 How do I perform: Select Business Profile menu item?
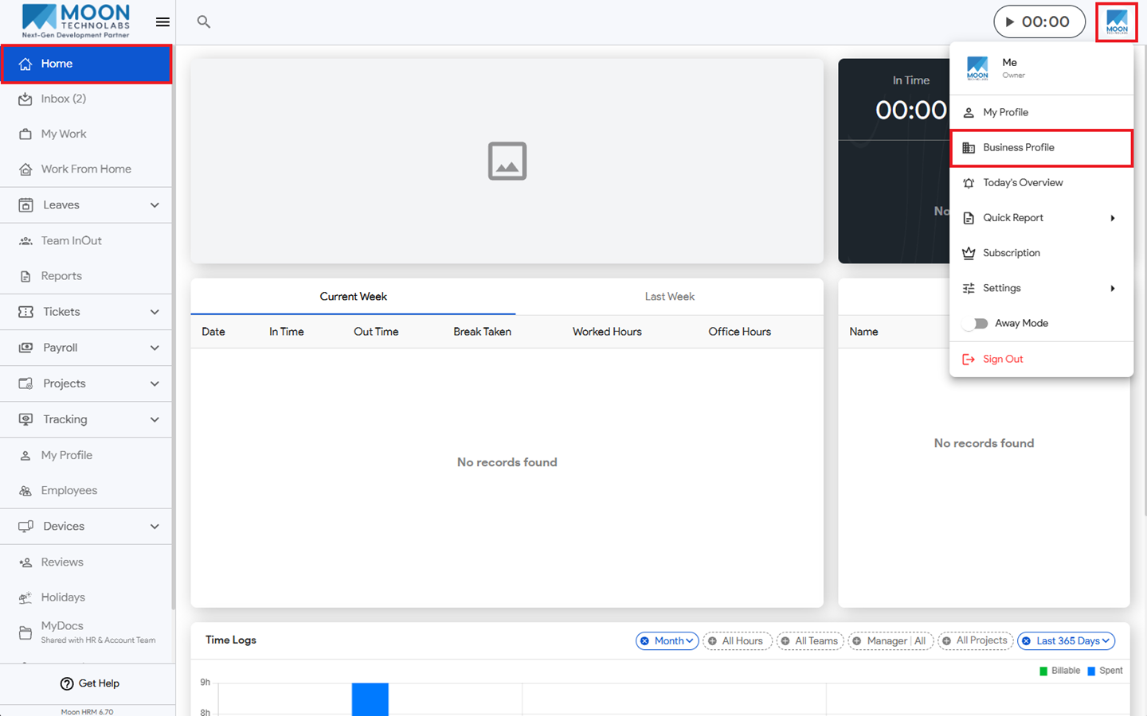pyautogui.click(x=1042, y=148)
